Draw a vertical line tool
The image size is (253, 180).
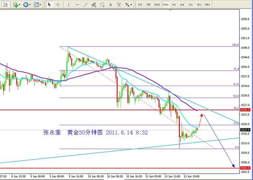pos(69,5)
